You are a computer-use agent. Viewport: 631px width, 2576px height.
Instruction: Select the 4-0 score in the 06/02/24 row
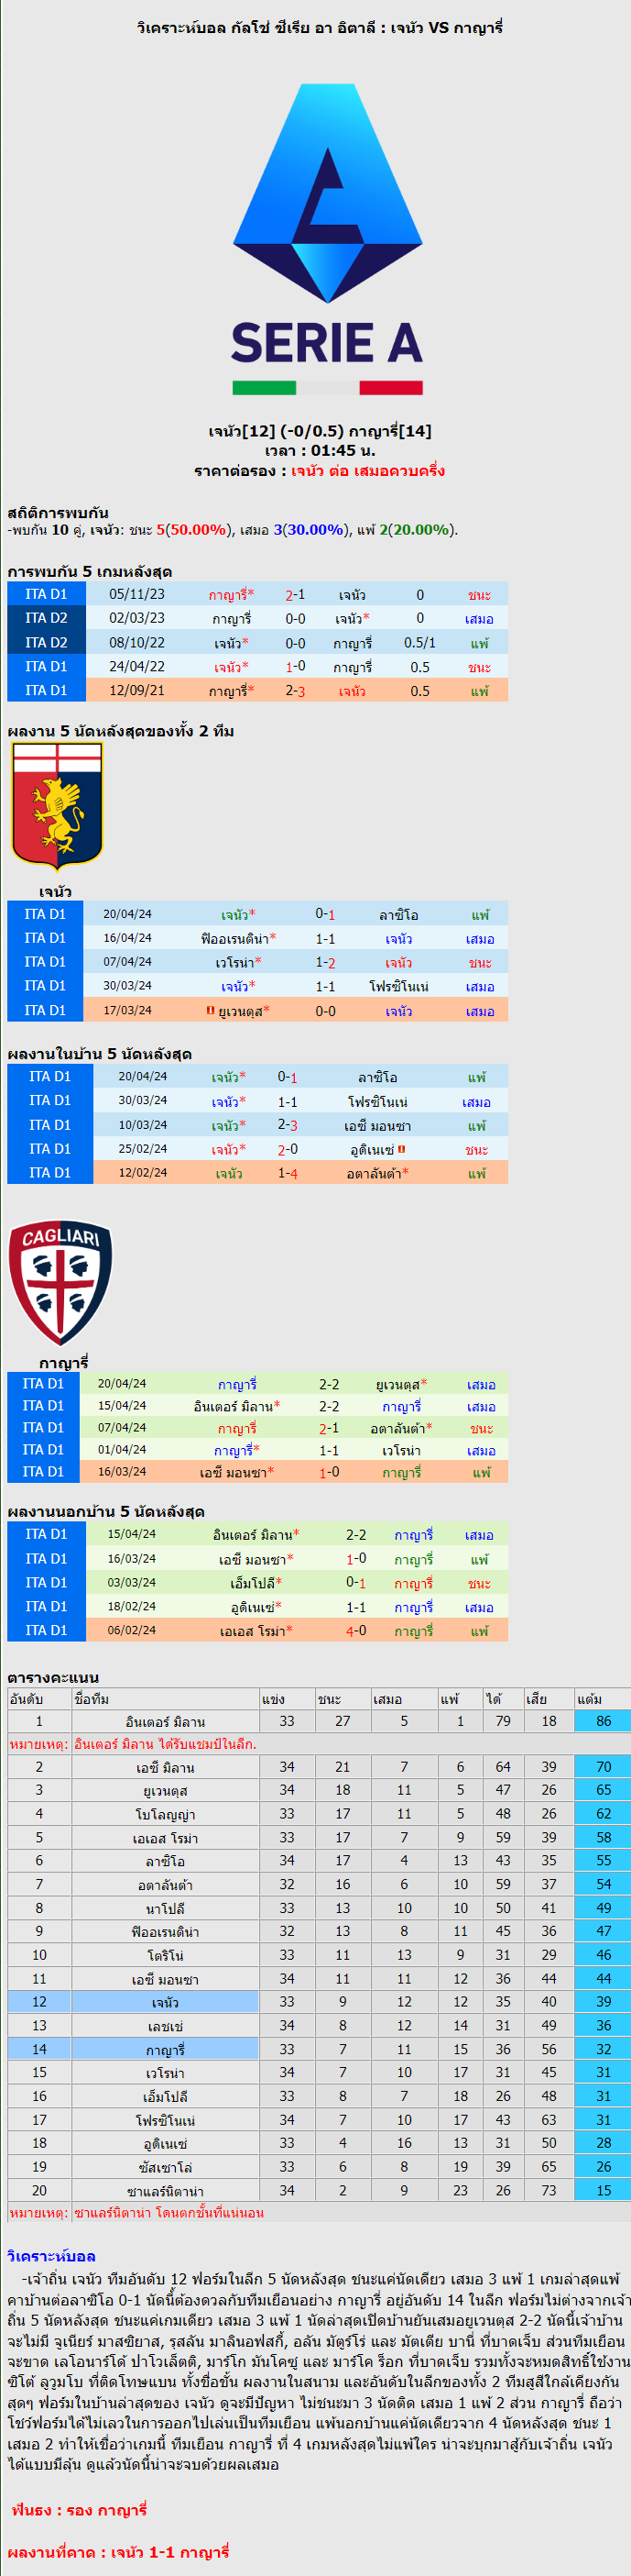point(356,1631)
